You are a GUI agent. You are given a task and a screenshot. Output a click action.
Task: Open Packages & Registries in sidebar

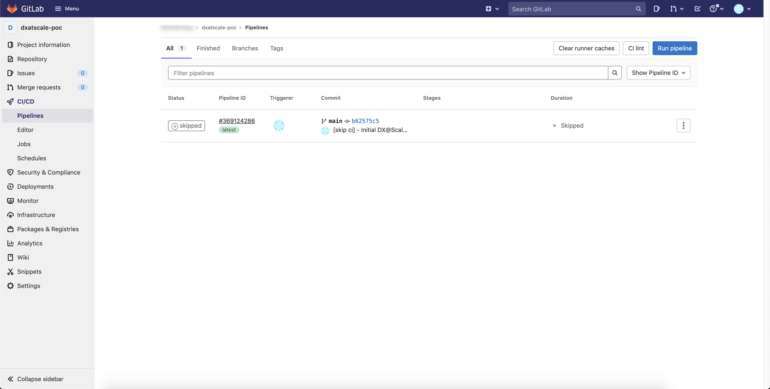click(47, 229)
